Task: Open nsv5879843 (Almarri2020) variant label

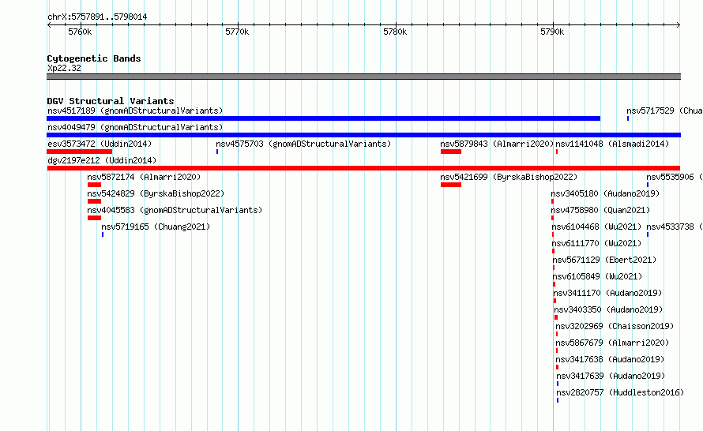Action: click(x=497, y=144)
